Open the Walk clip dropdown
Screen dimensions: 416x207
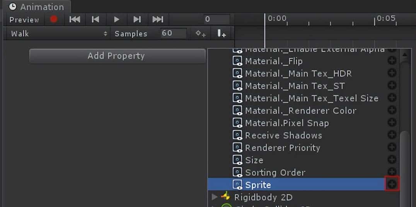[x=58, y=34]
